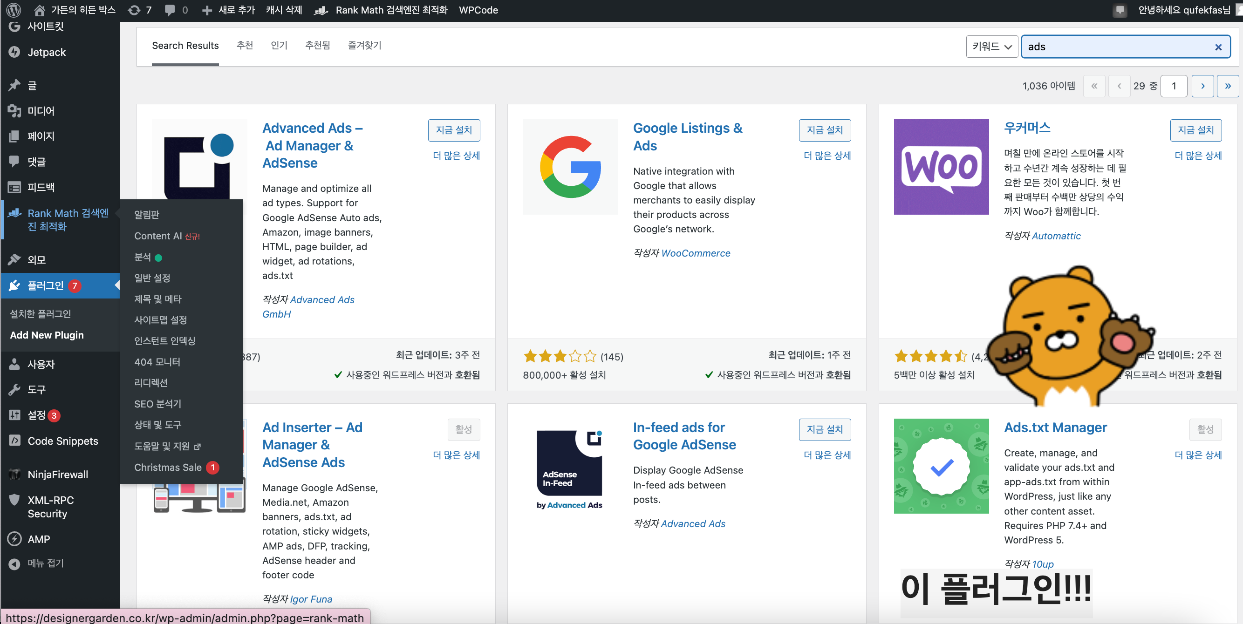Open the 키워드 search type dropdown

[991, 47]
